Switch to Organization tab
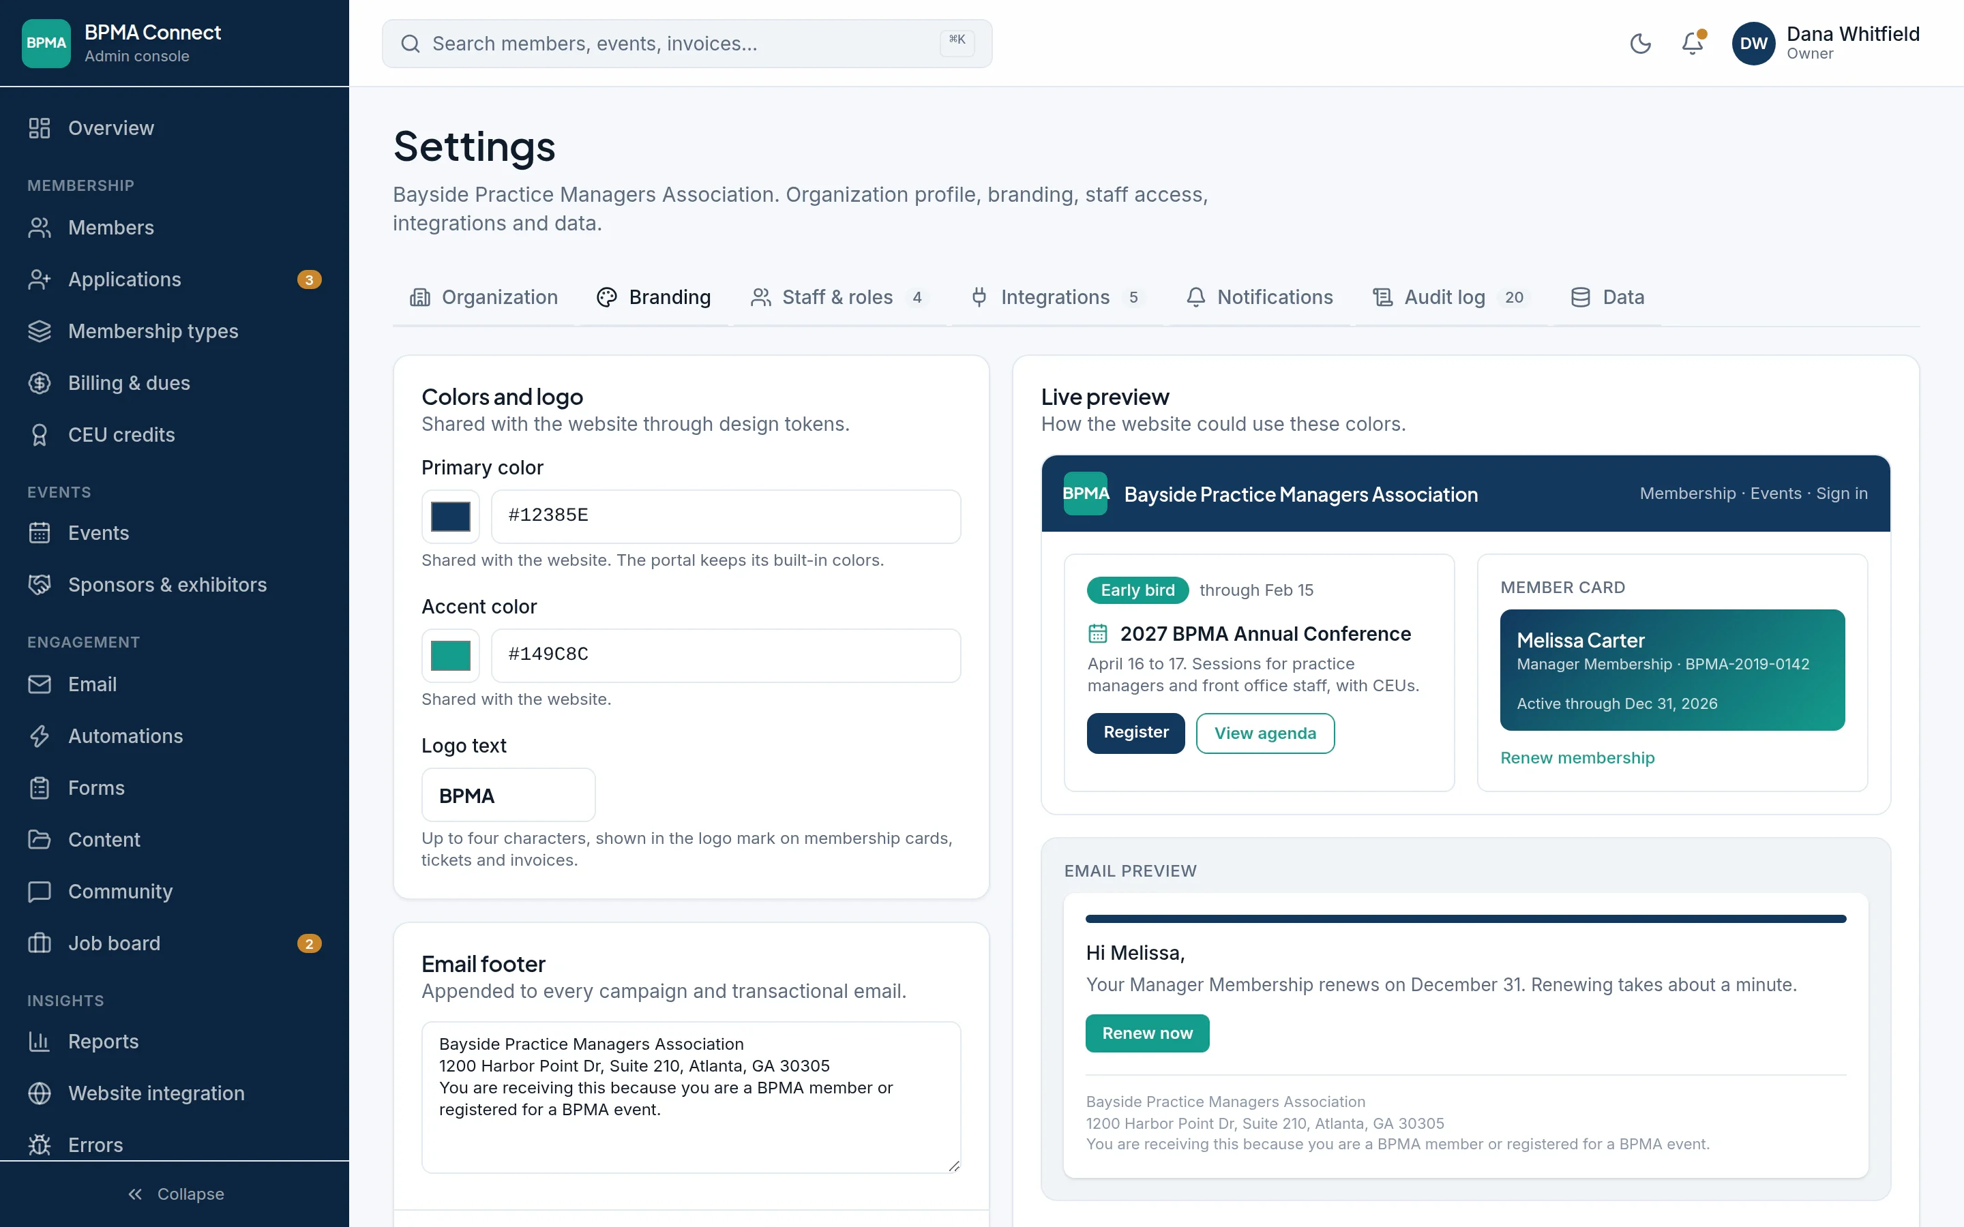Viewport: 1964px width, 1227px height. coord(484,298)
